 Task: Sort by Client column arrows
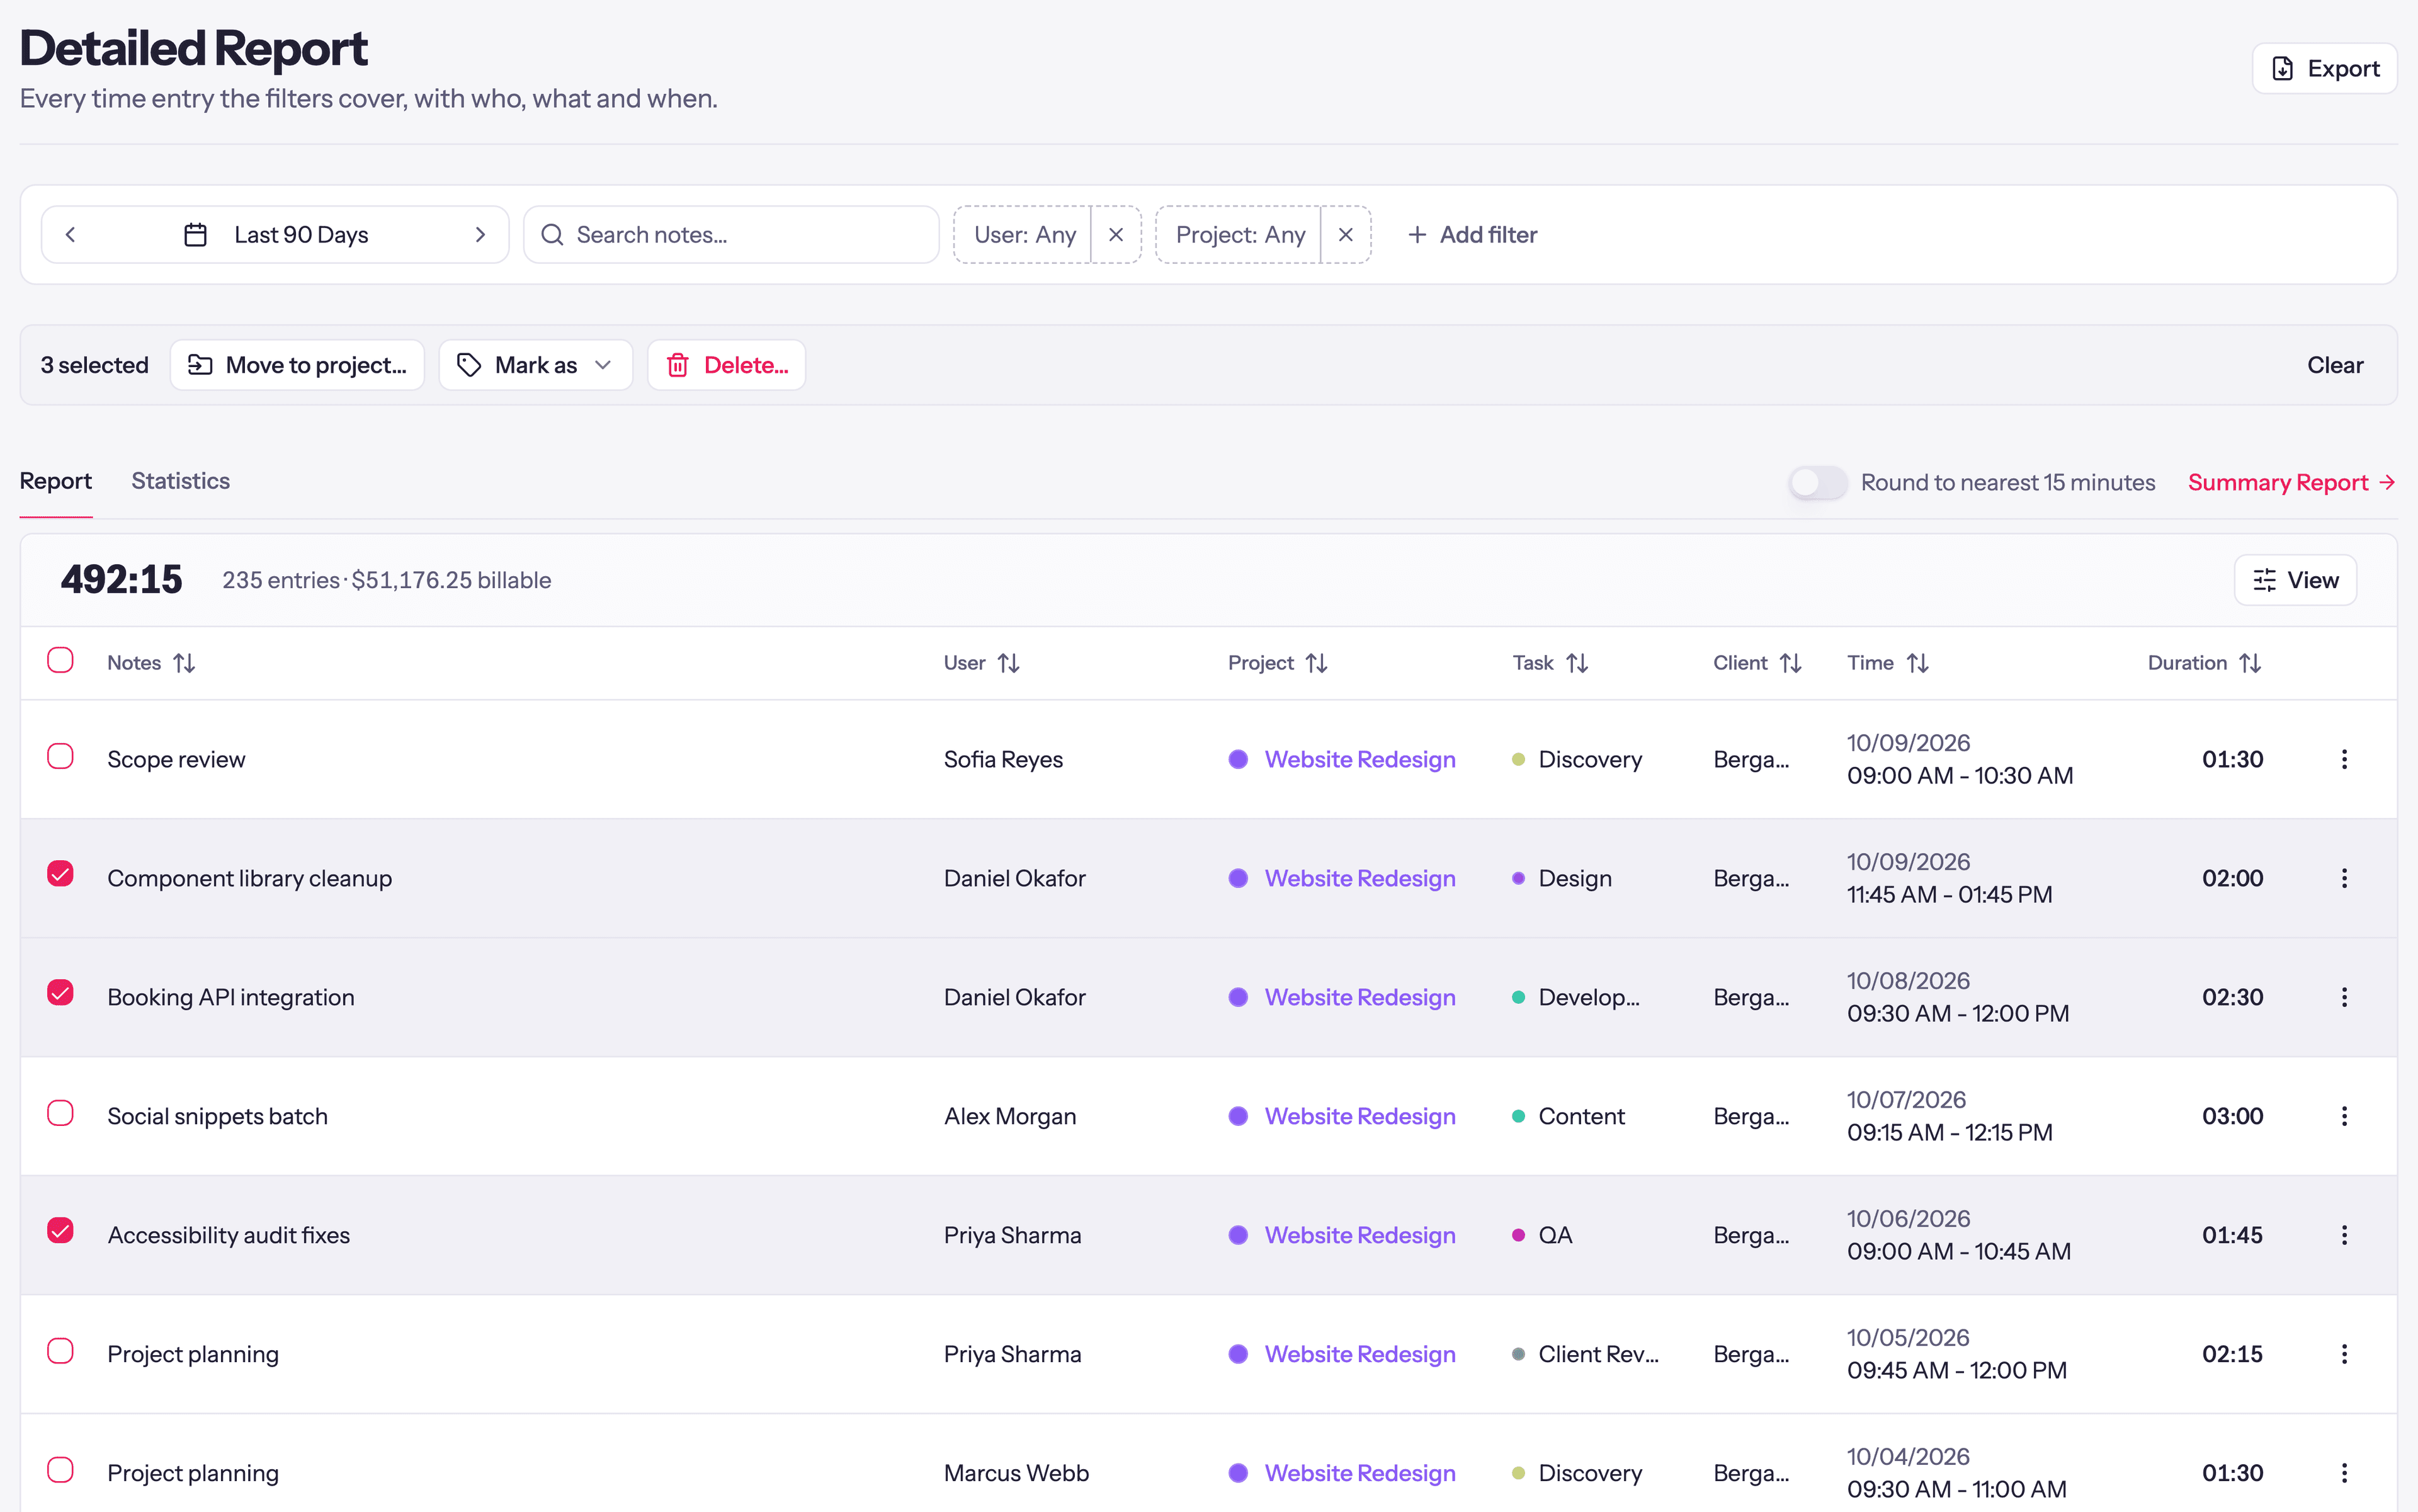tap(1791, 663)
